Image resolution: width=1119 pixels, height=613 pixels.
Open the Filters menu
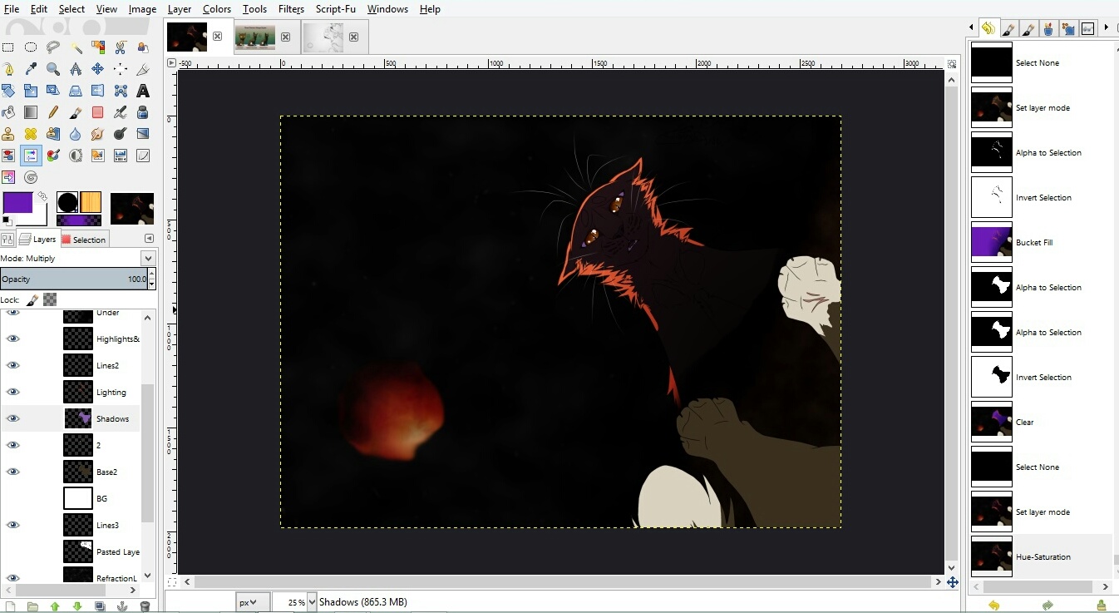point(291,9)
